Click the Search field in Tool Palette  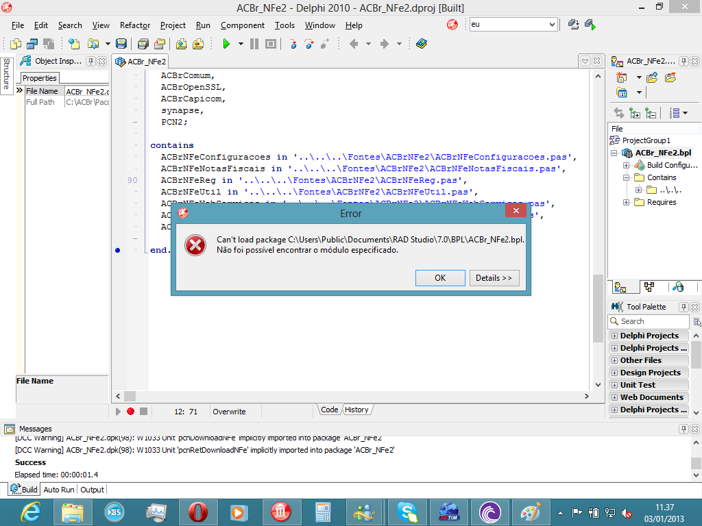(x=649, y=321)
